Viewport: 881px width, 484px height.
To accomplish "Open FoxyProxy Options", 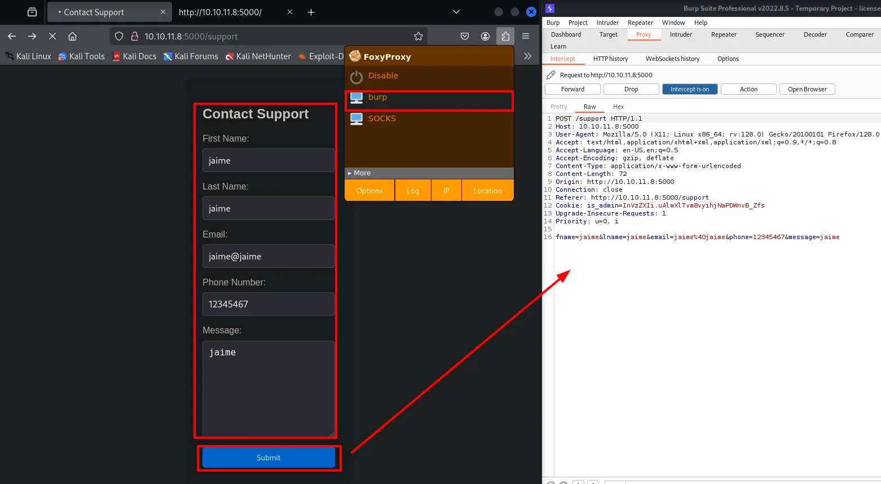I will [x=369, y=191].
